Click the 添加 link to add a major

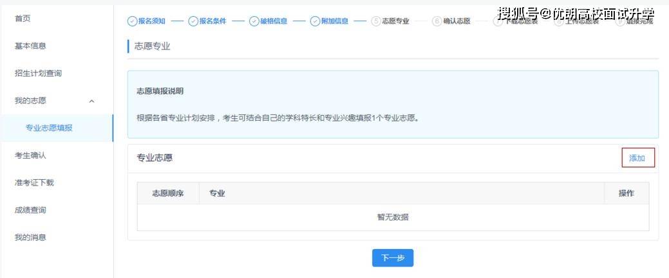click(637, 158)
